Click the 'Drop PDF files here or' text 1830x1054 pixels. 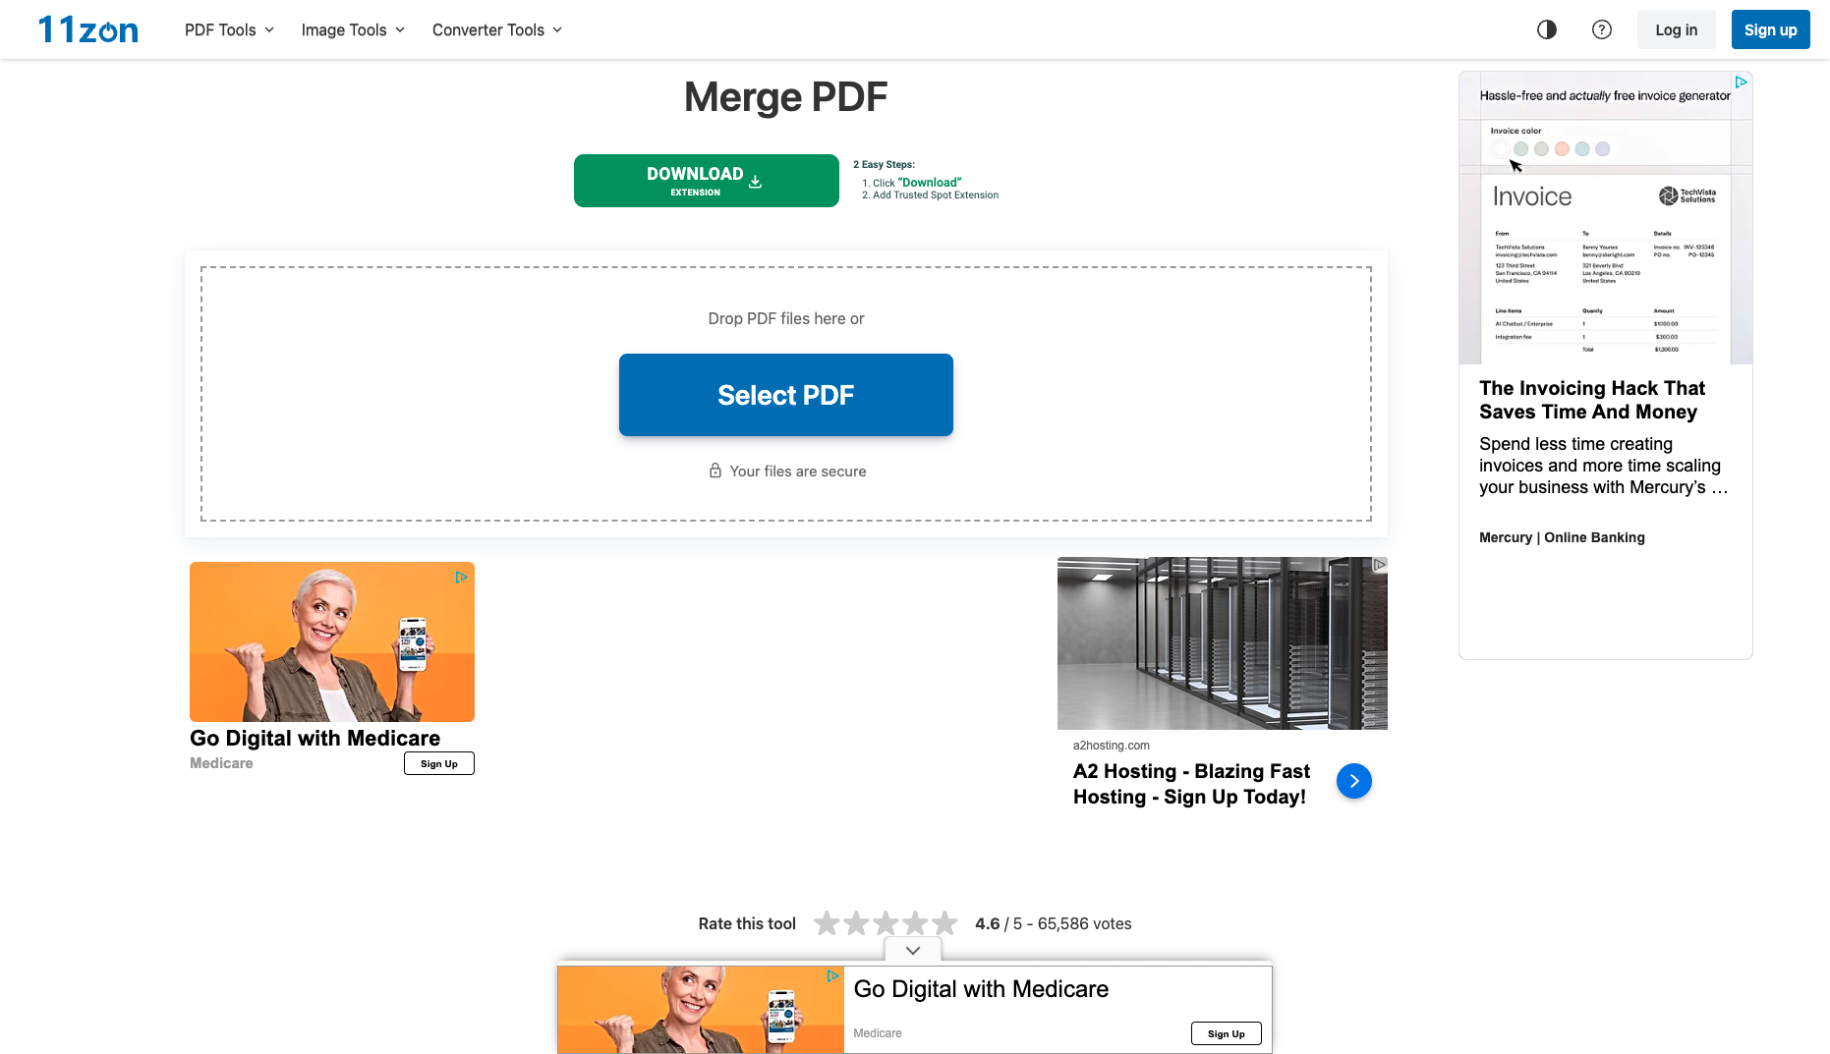coord(786,318)
